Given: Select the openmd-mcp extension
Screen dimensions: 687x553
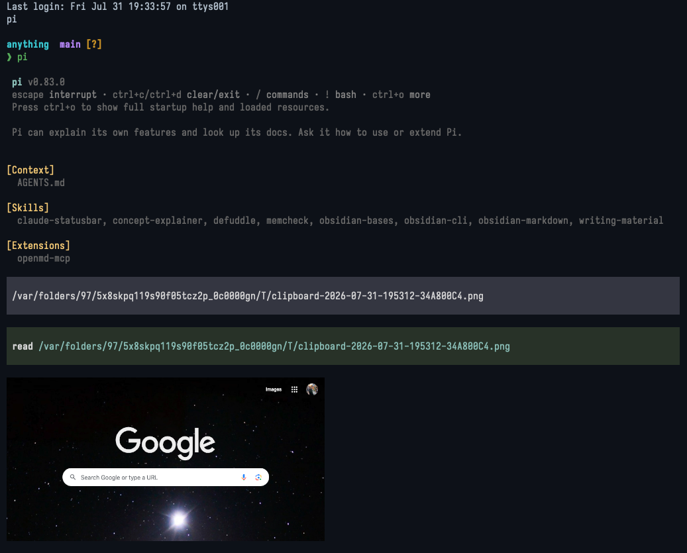Looking at the screenshot, I should click(44, 258).
